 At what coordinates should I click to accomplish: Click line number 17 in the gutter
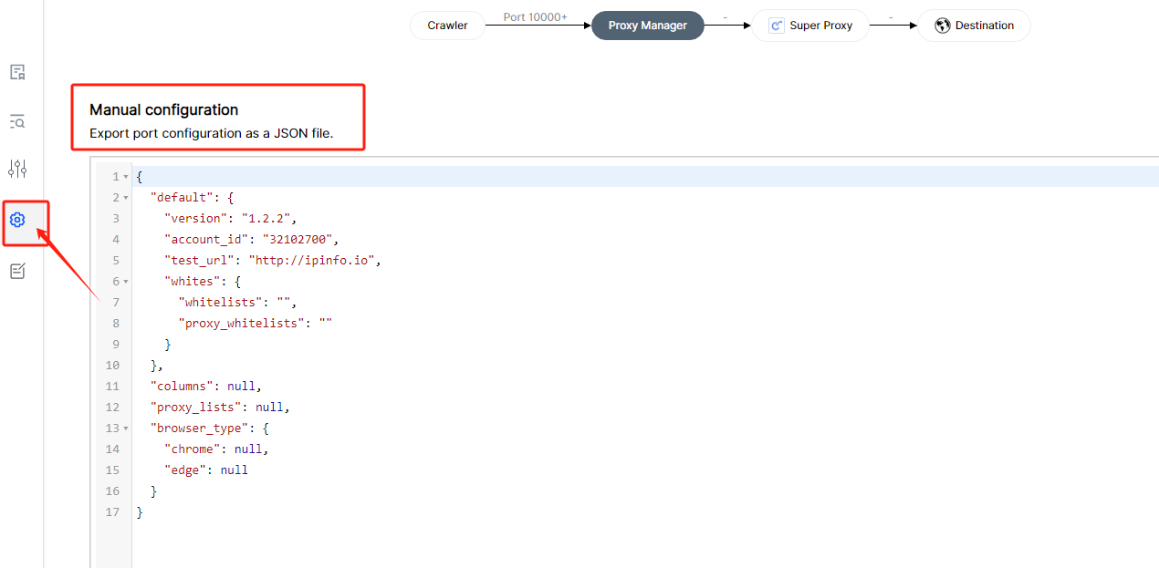click(x=112, y=512)
